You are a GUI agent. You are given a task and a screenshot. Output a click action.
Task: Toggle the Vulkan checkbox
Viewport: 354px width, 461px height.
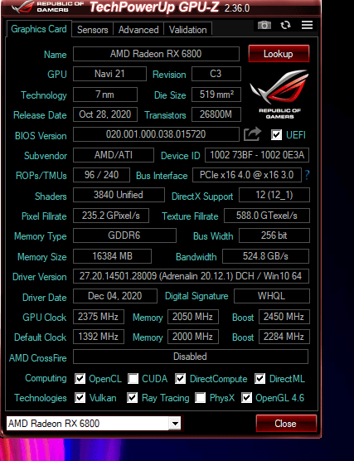pyautogui.click(x=80, y=398)
